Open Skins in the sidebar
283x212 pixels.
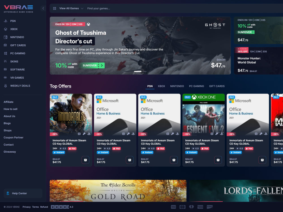(11, 61)
